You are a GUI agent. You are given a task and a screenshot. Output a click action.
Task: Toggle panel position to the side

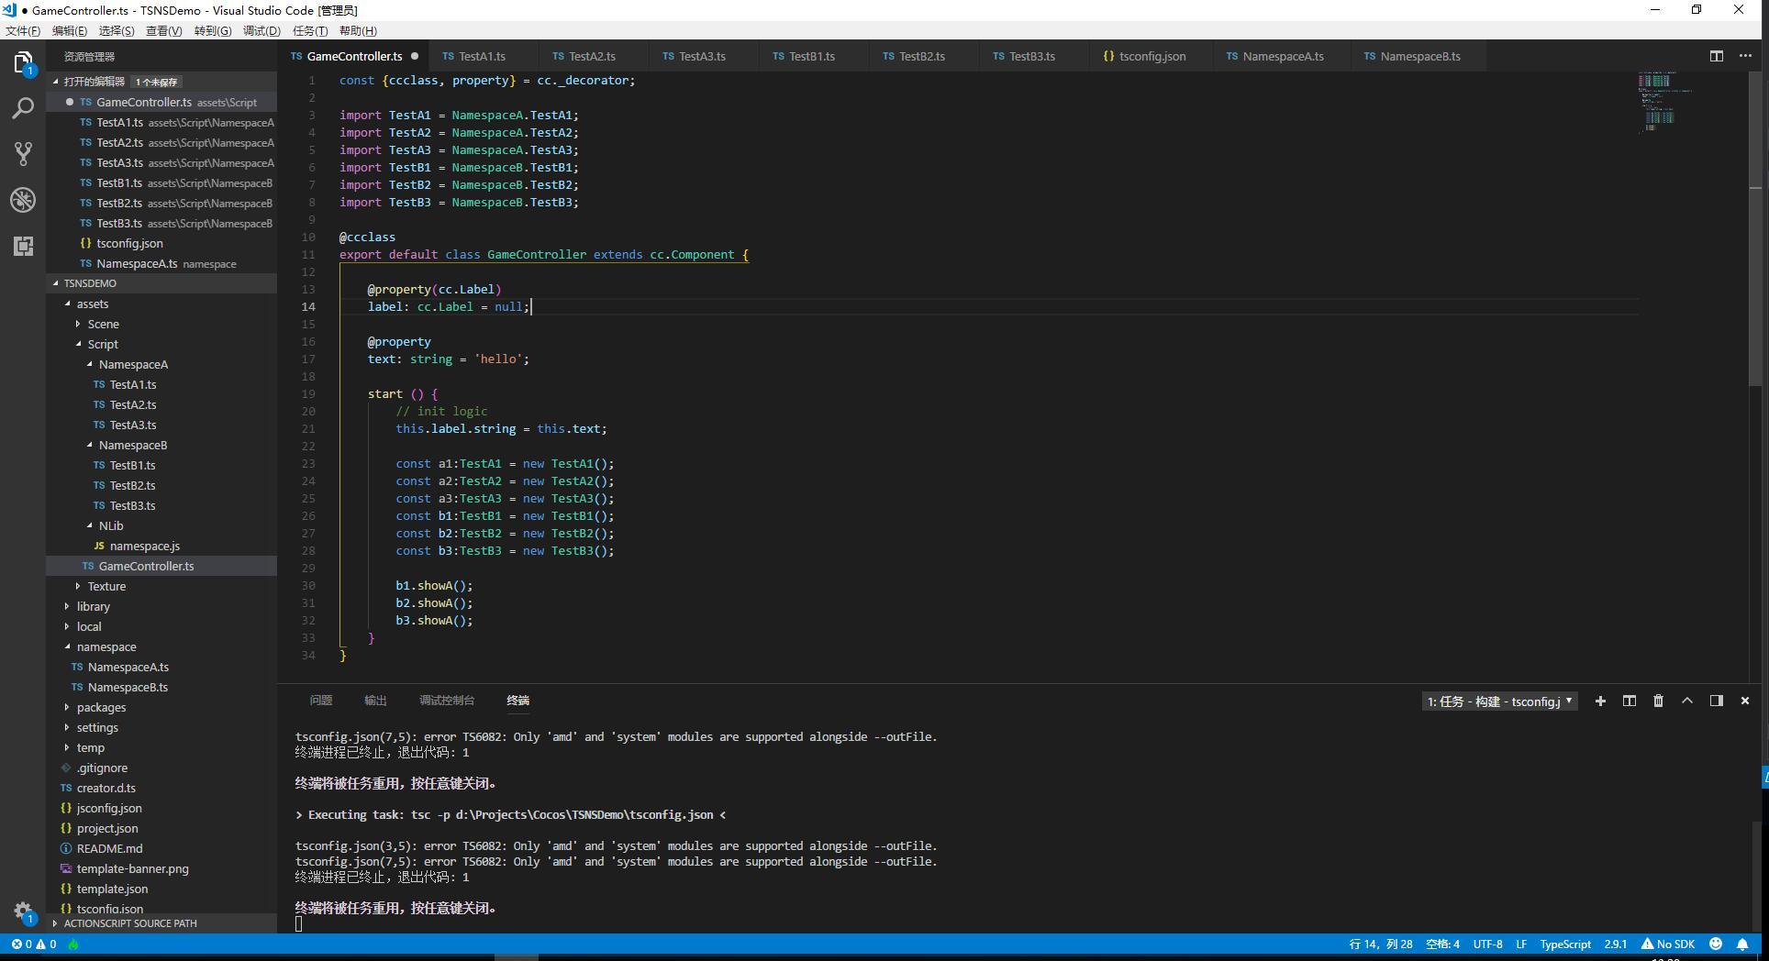point(1716,701)
